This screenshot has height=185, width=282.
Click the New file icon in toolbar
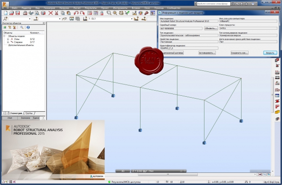pos(6,13)
